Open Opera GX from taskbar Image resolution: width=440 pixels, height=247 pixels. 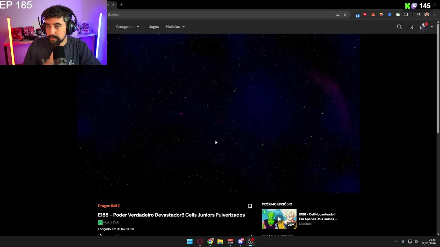pos(200,242)
